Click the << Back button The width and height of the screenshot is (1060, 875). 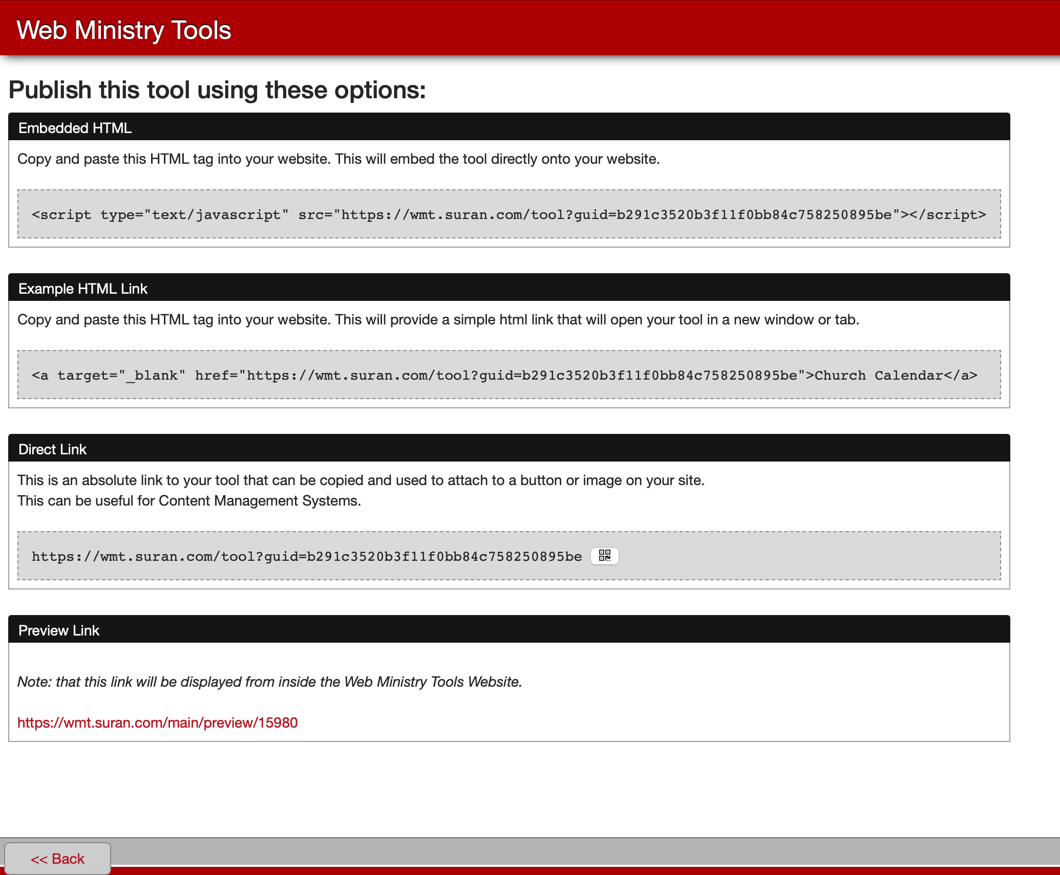tap(58, 859)
